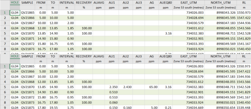Viewport: 251px width, 109px height.
Task: Click the AU1 cell containing 2.350
Action: pyautogui.click(x=112, y=87)
